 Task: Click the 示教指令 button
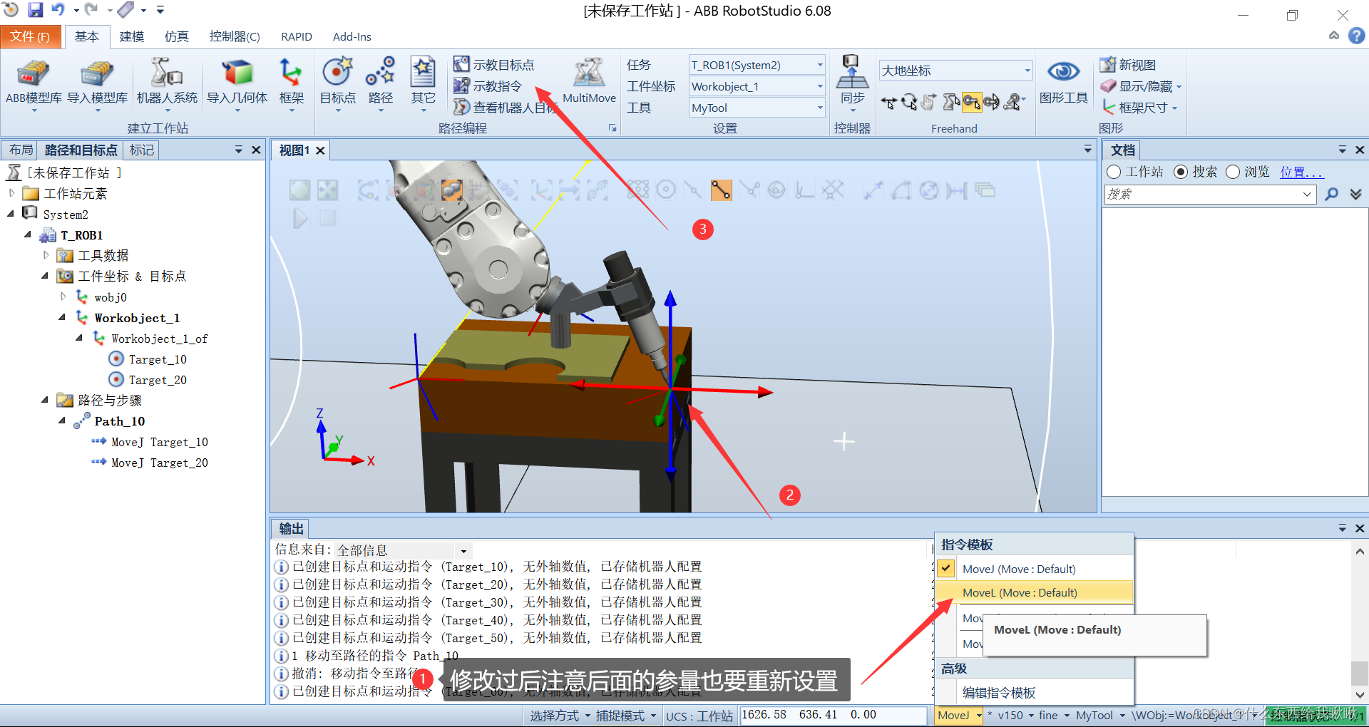488,86
